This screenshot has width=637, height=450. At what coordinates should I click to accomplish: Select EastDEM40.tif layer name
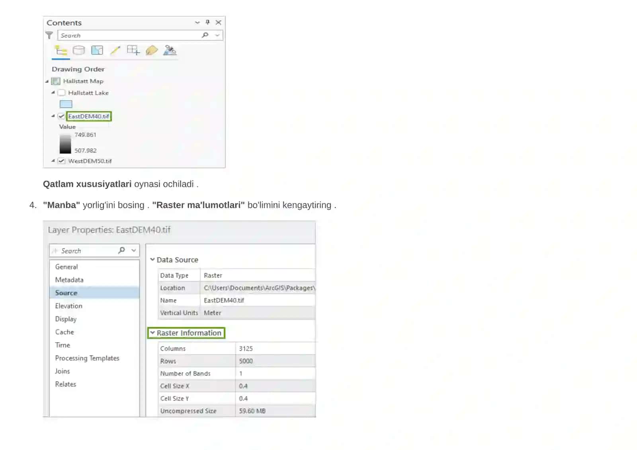88,116
